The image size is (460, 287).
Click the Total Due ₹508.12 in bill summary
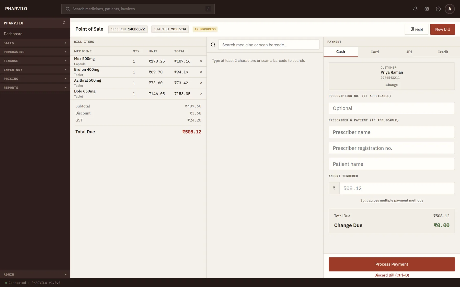[192, 132]
